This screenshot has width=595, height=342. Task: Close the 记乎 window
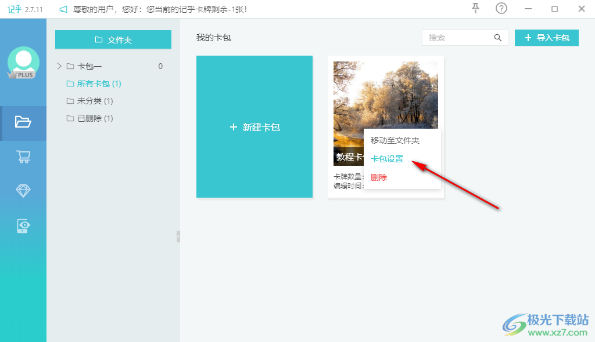point(581,9)
